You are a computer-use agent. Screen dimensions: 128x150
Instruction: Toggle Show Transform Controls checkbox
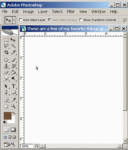point(81,20)
